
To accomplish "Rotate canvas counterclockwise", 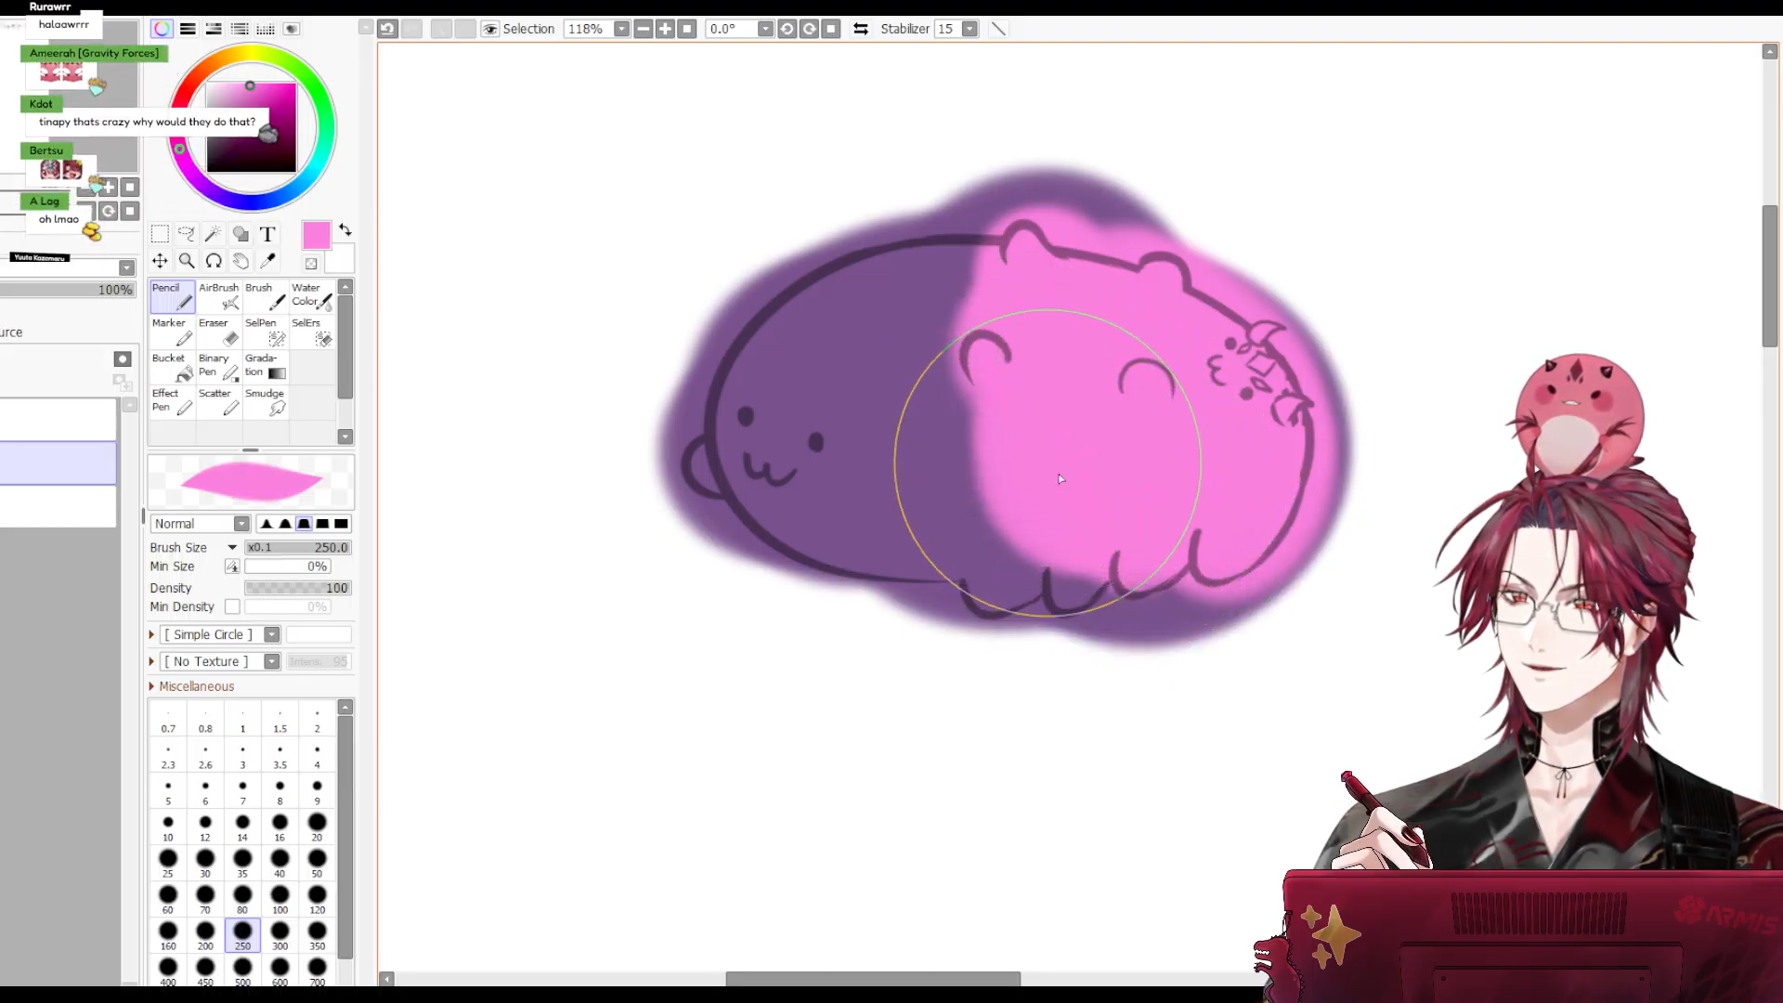I will tap(787, 29).
